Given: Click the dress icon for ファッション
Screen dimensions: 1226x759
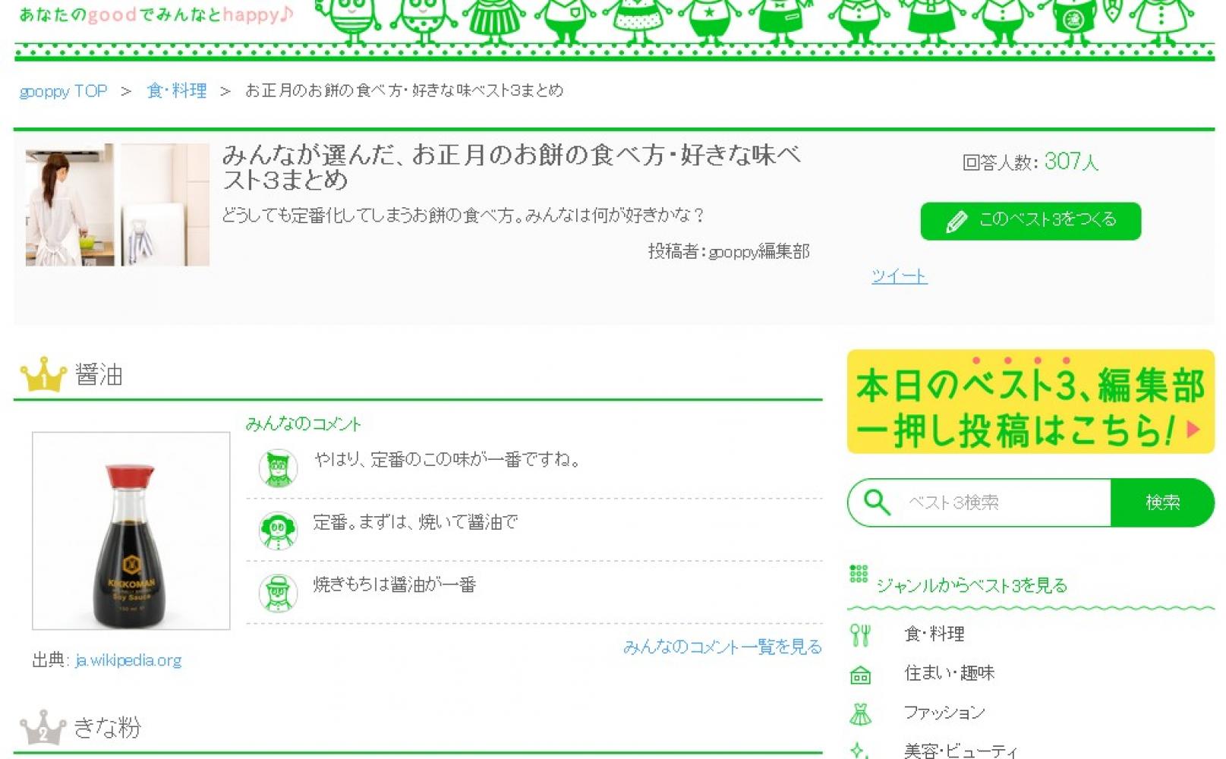Looking at the screenshot, I should [x=860, y=713].
